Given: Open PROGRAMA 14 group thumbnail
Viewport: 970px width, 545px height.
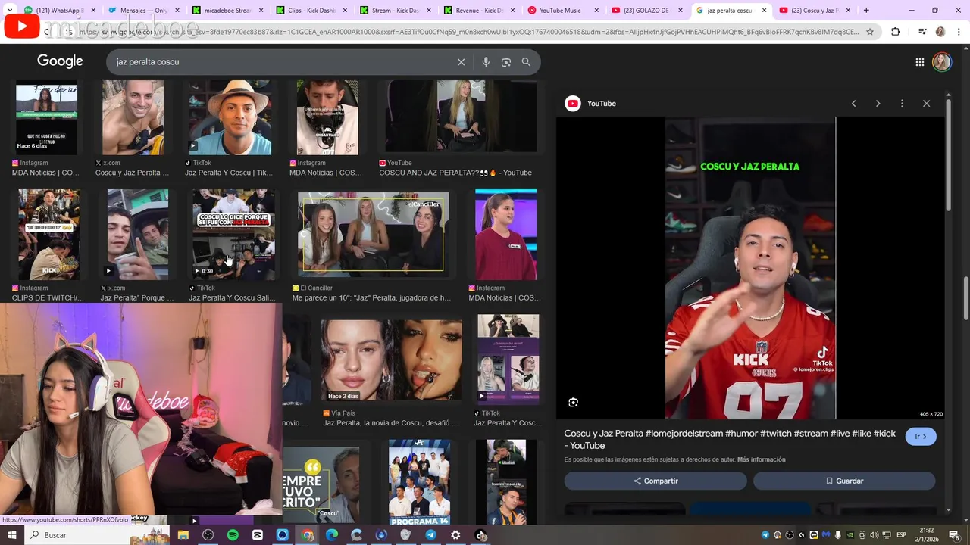Looking at the screenshot, I should [x=419, y=483].
